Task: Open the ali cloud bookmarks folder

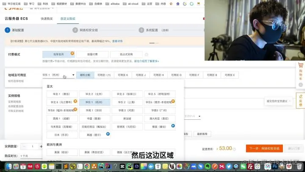Action: coord(130,4)
